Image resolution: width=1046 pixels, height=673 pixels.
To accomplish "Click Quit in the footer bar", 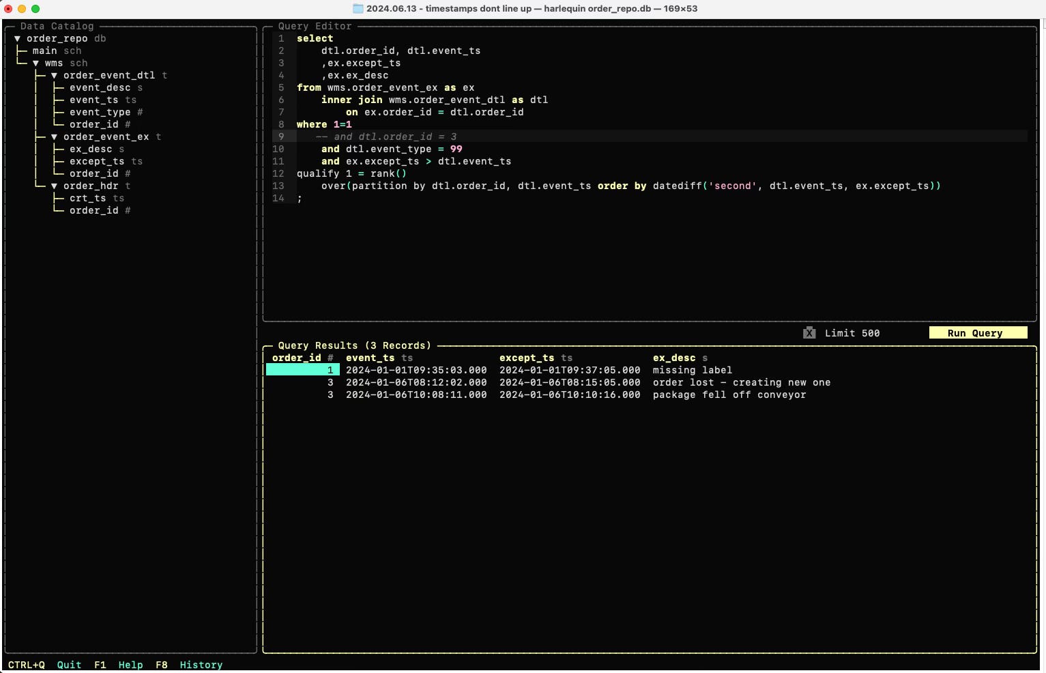I will (x=69, y=665).
